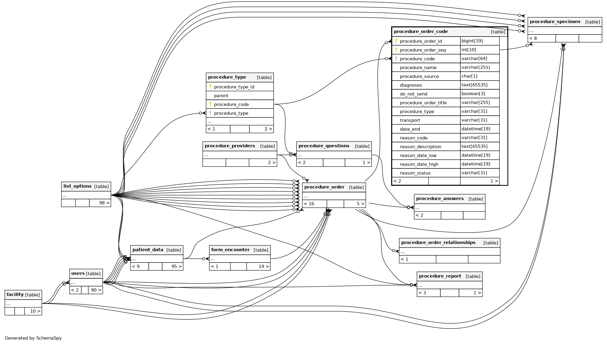Select the users table title
607x344 pixels.
click(x=78, y=273)
